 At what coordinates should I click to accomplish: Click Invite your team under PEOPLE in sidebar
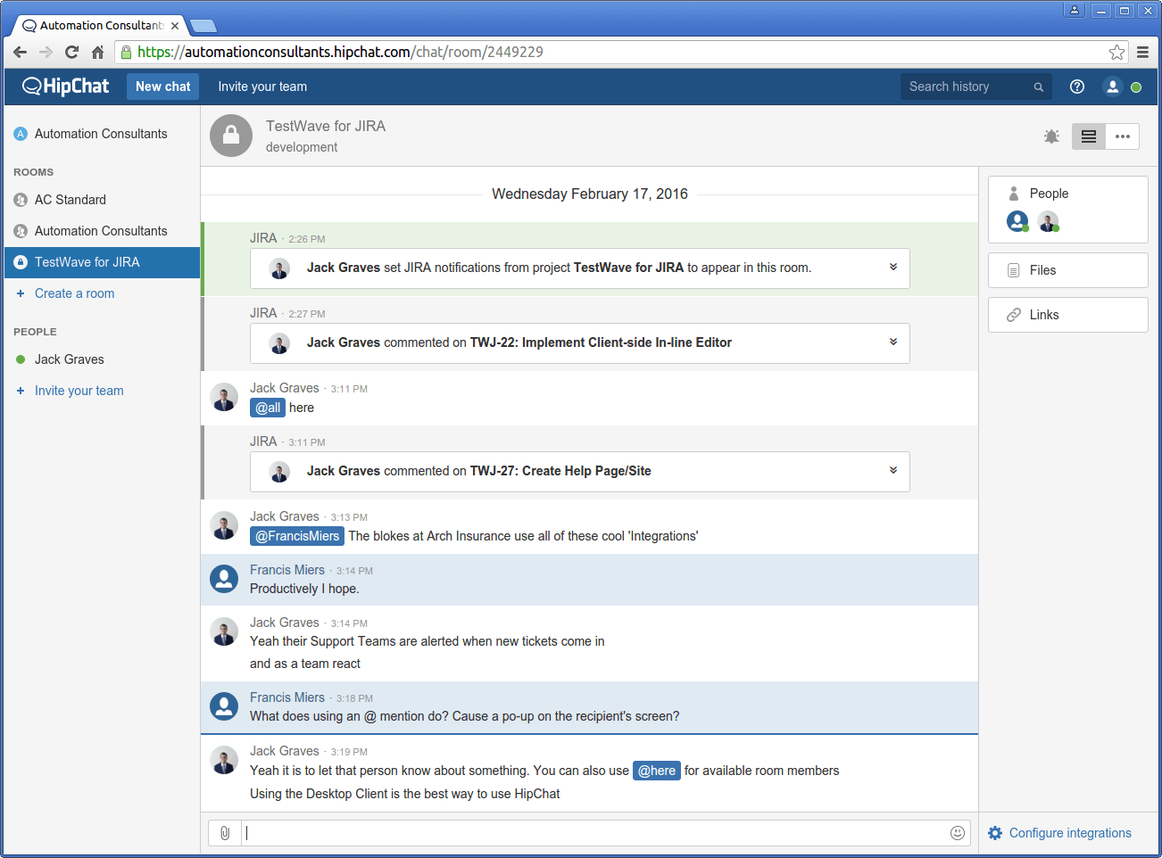click(79, 391)
